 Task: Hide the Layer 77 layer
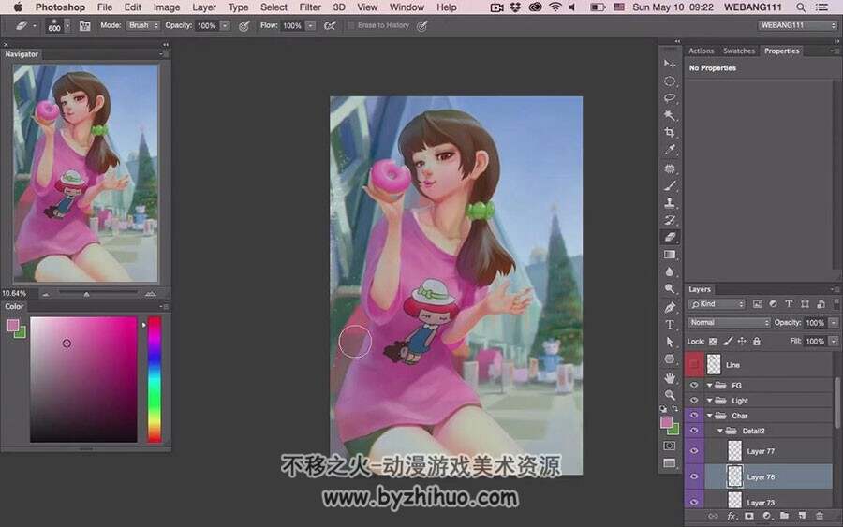click(x=694, y=451)
